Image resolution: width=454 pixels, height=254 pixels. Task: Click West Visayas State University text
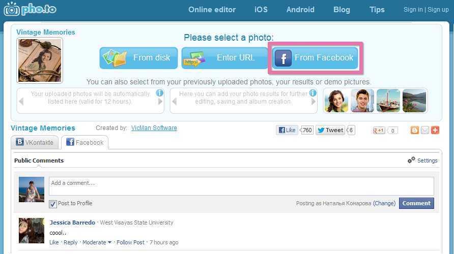137,223
